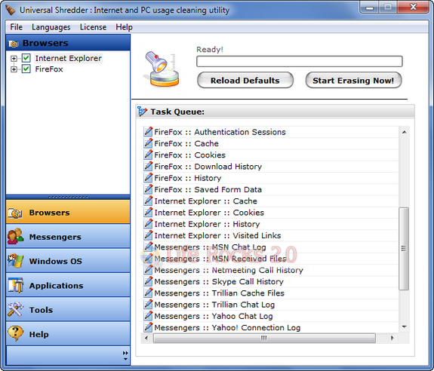Image resolution: width=434 pixels, height=371 pixels.
Task: Click the 'Task Queue:' header text
Action: pos(177,112)
